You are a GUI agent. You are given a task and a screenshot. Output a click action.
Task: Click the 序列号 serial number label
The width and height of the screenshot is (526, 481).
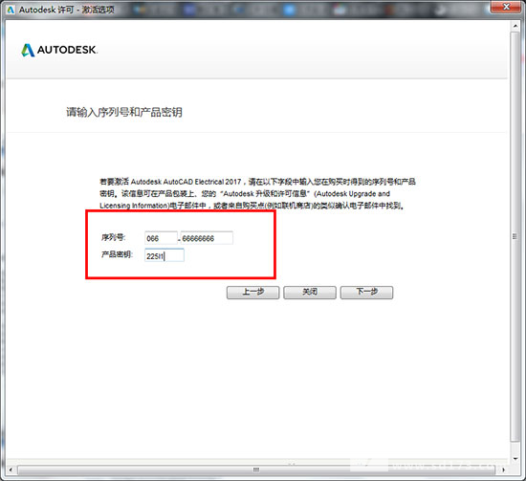113,237
